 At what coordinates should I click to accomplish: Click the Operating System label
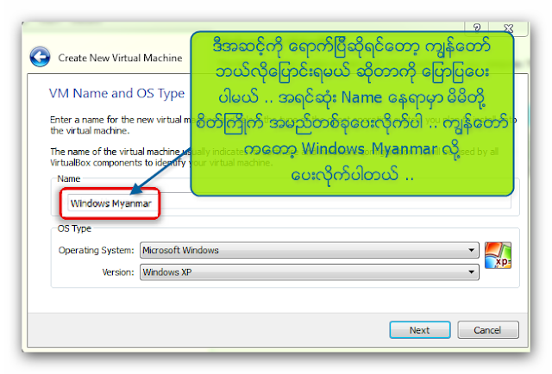pyautogui.click(x=96, y=250)
